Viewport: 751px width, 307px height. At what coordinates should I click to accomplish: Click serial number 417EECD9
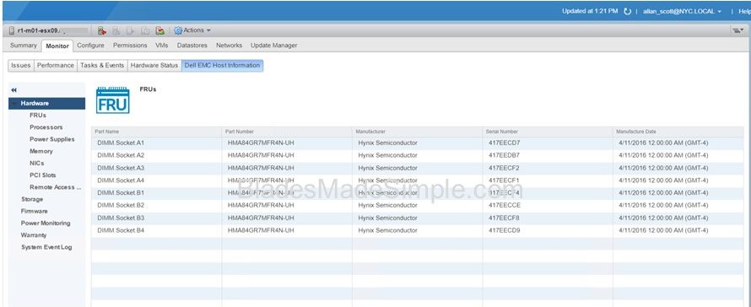tap(505, 230)
